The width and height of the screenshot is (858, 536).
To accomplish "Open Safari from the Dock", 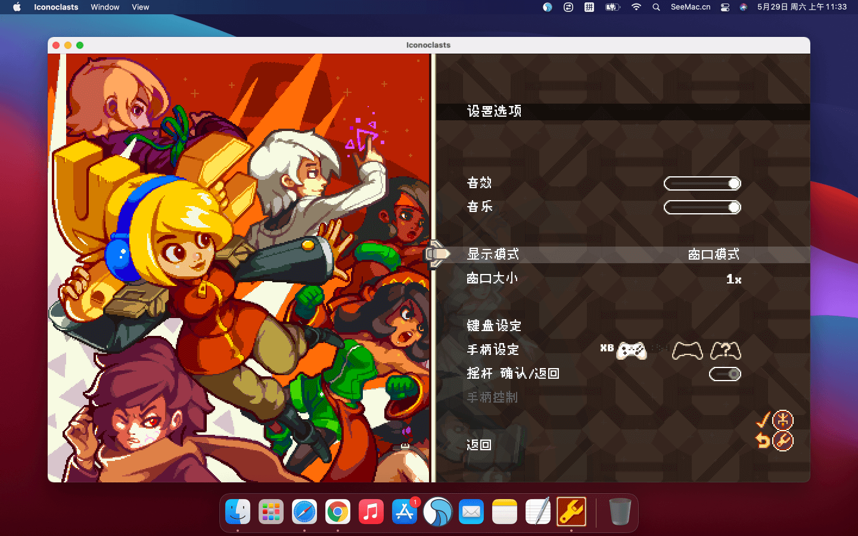I will coord(304,512).
